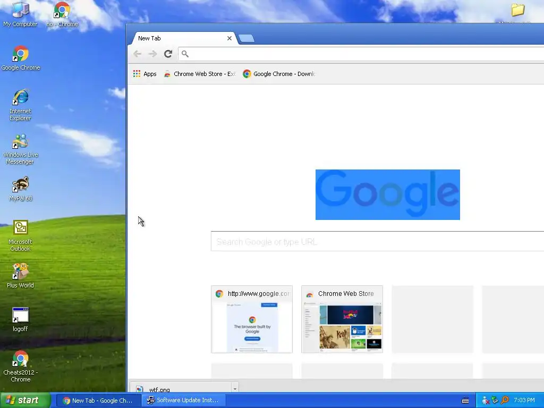Close the New Tab tab
The width and height of the screenshot is (544, 408).
[x=229, y=38]
